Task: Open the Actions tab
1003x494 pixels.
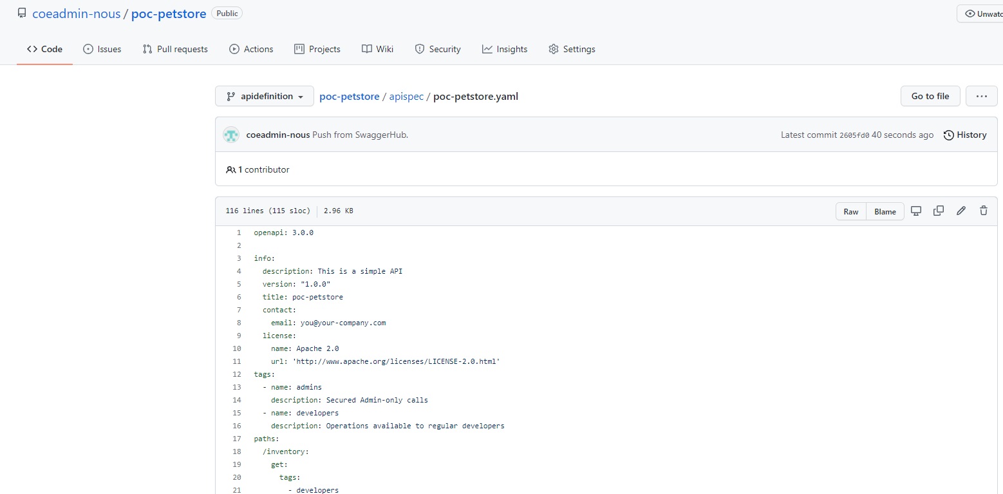Action: click(251, 49)
